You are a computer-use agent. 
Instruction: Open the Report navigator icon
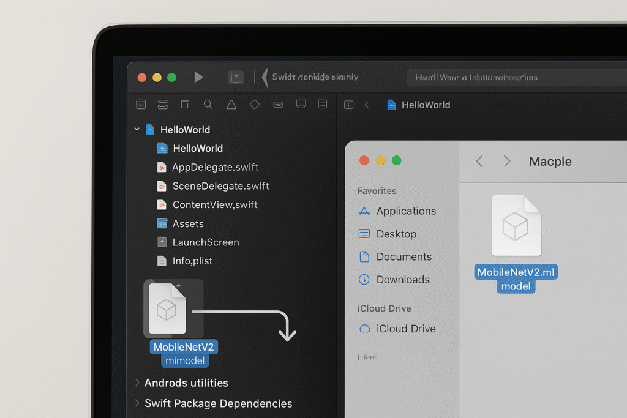(323, 104)
